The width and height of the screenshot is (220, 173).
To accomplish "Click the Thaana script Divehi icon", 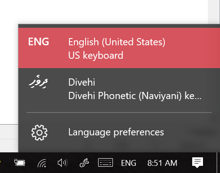I will [39, 82].
